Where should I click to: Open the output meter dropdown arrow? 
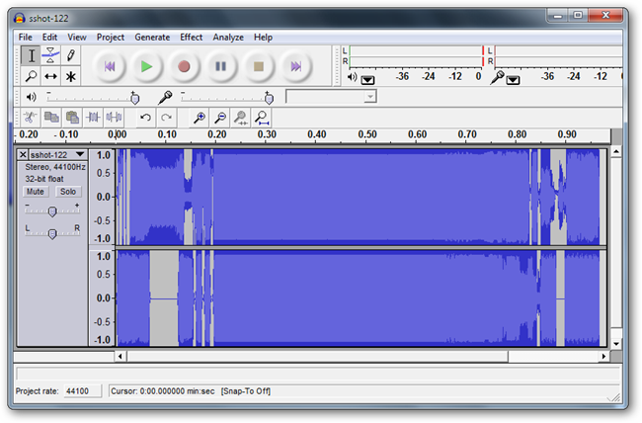click(x=367, y=79)
